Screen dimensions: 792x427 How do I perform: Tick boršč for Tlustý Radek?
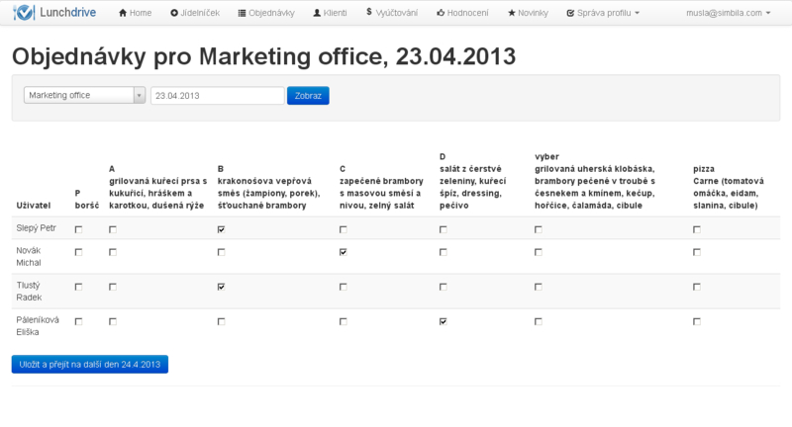[78, 287]
